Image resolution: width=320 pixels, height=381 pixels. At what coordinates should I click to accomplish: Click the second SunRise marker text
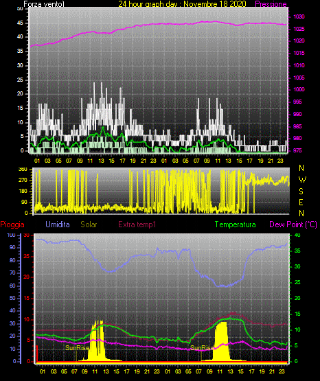point(202,348)
